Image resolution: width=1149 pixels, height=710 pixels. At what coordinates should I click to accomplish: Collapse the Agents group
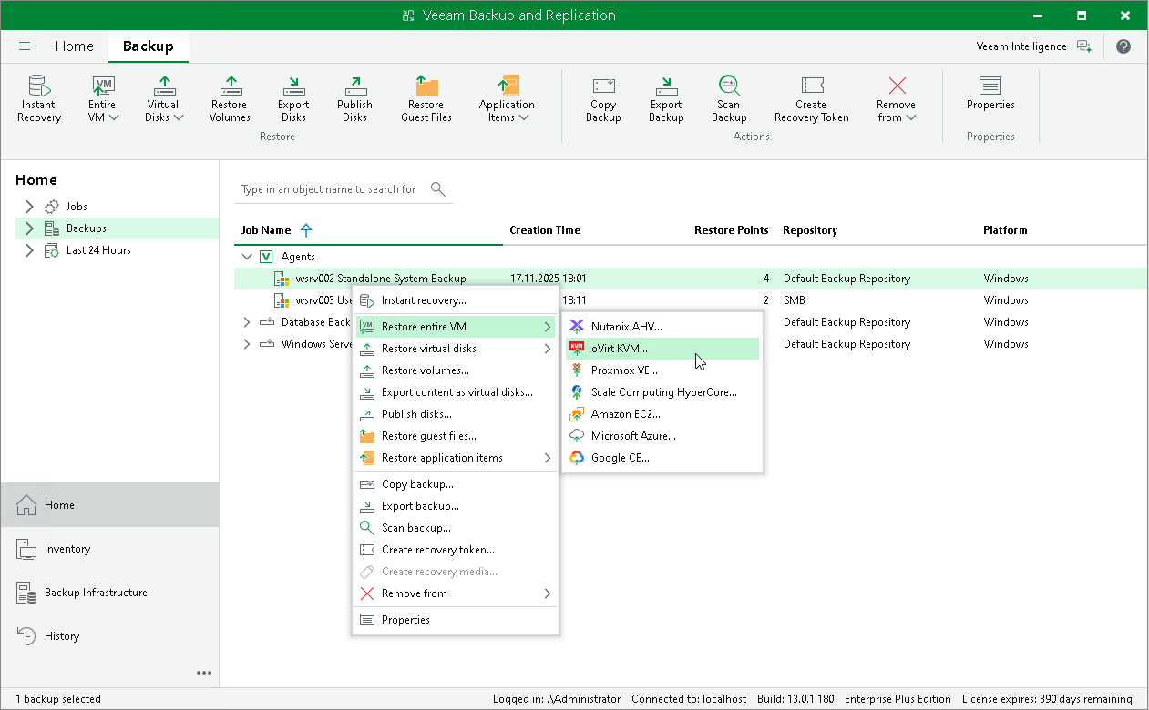[246, 257]
